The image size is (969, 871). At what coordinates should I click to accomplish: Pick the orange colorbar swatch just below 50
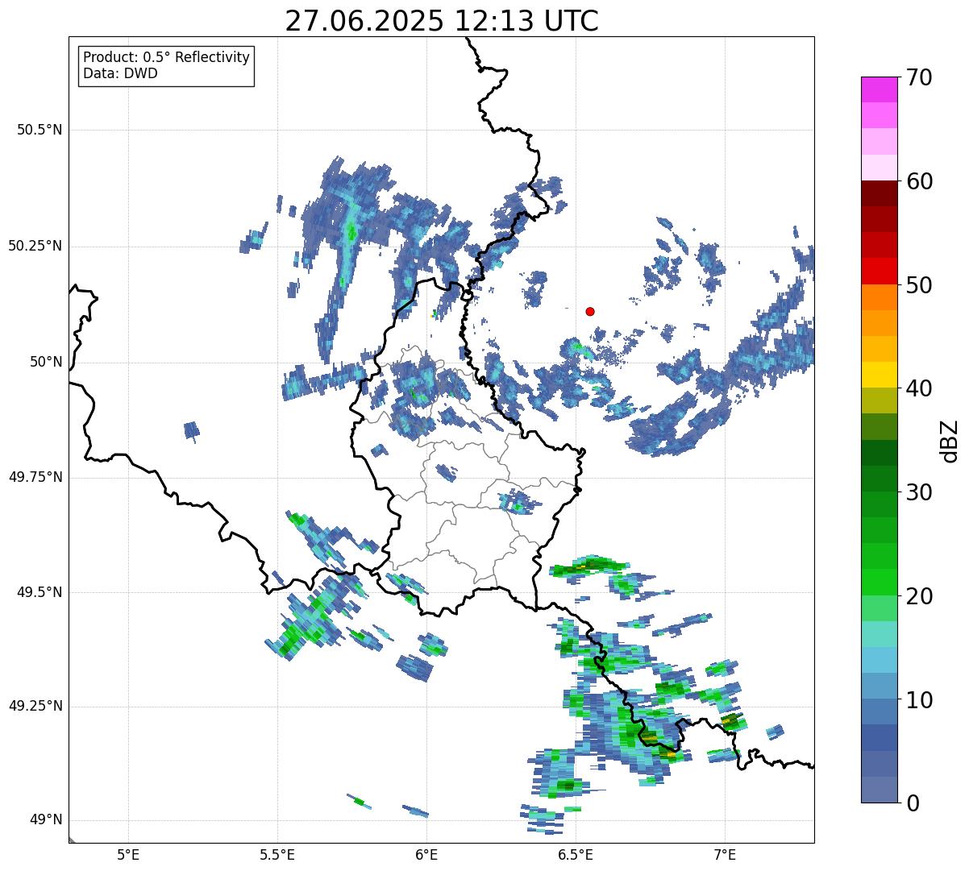click(x=879, y=297)
